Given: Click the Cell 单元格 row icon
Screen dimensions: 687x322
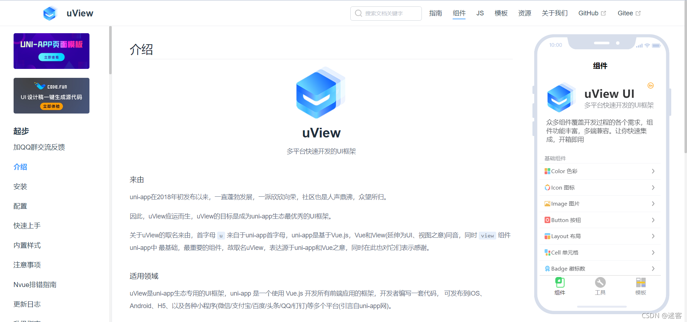Looking at the screenshot, I should pyautogui.click(x=547, y=252).
